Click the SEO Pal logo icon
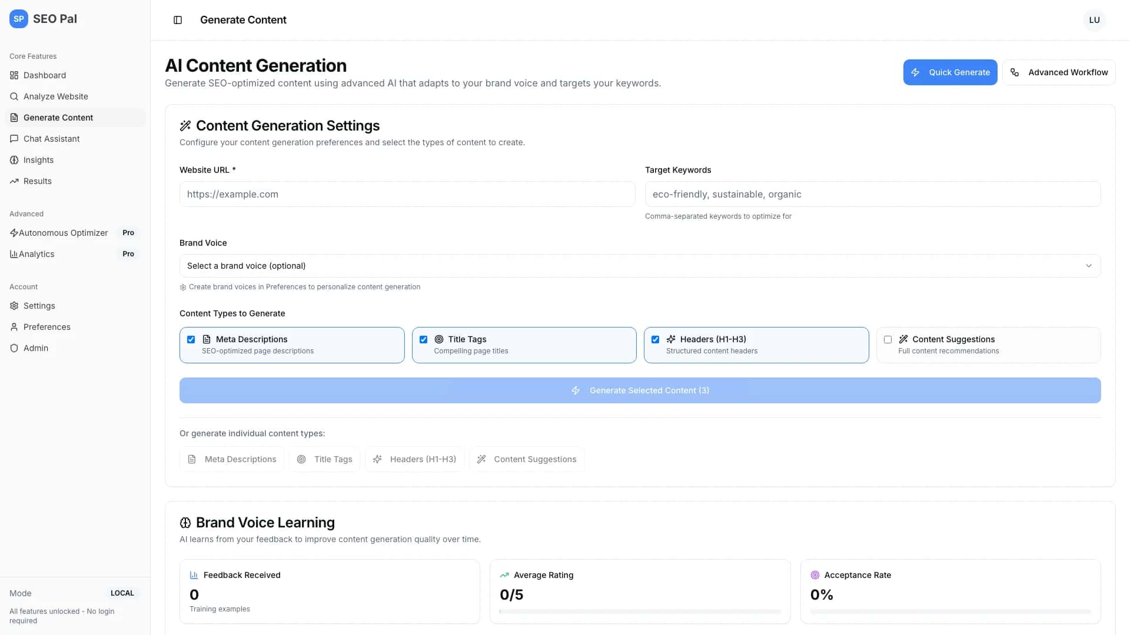Viewport: 1130px width, 635px height. coord(18,18)
